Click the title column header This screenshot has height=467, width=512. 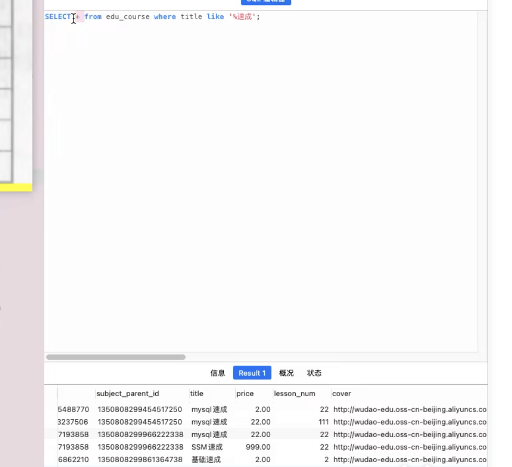pyautogui.click(x=197, y=394)
